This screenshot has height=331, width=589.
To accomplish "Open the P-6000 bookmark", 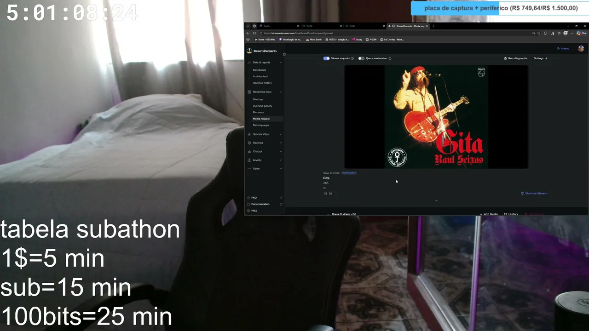I will pyautogui.click(x=371, y=40).
